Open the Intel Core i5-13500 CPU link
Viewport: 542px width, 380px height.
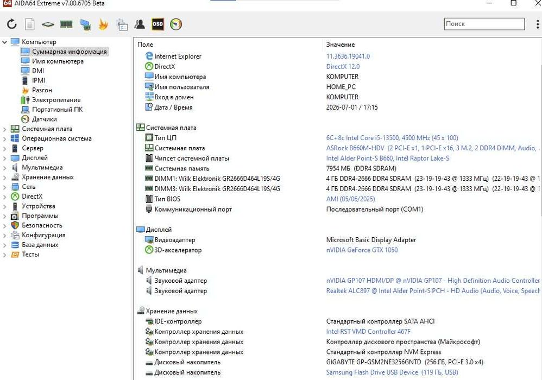(x=392, y=138)
